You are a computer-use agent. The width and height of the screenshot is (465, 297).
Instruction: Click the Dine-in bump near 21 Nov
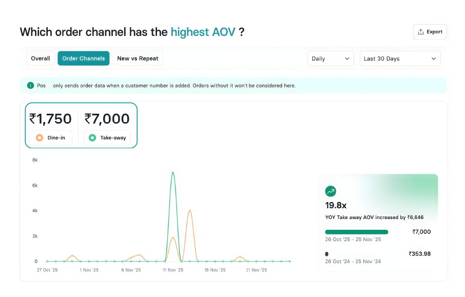pos(240,256)
